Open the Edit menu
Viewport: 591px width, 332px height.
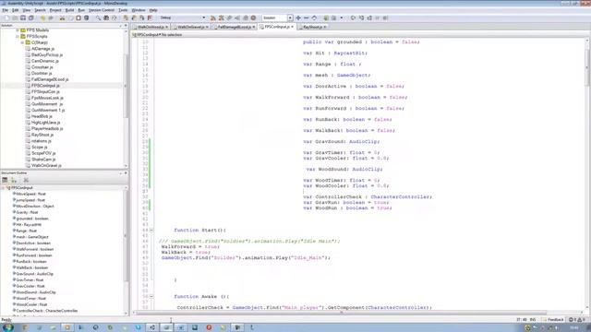[x=15, y=10]
